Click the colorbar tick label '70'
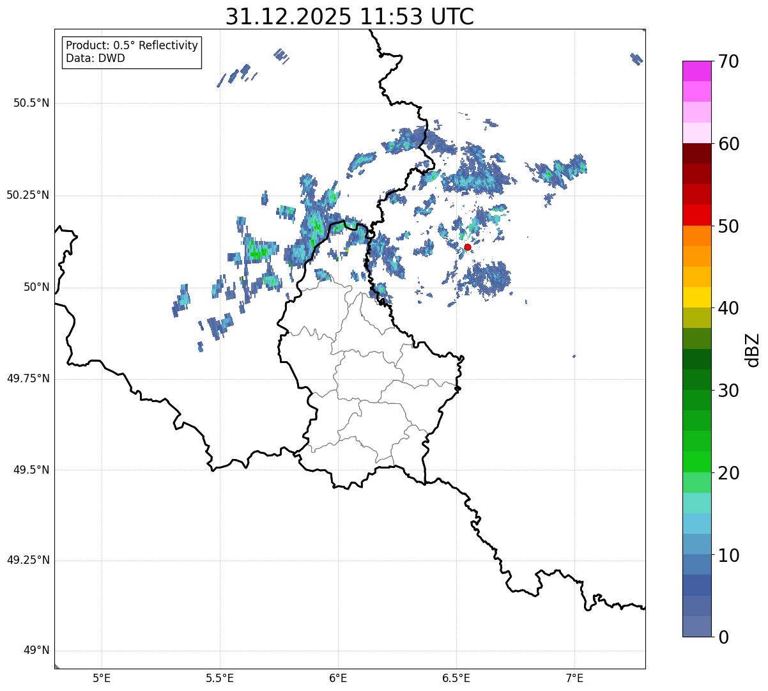This screenshot has height=691, width=768. point(728,61)
